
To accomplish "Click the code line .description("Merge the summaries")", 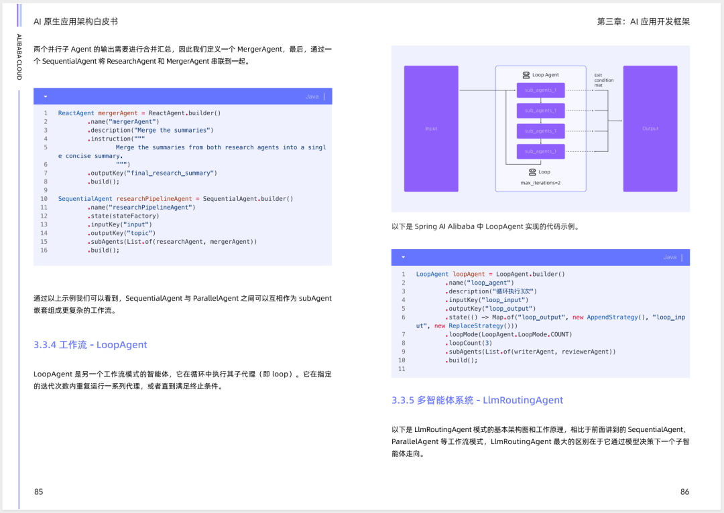I will coord(151,131).
